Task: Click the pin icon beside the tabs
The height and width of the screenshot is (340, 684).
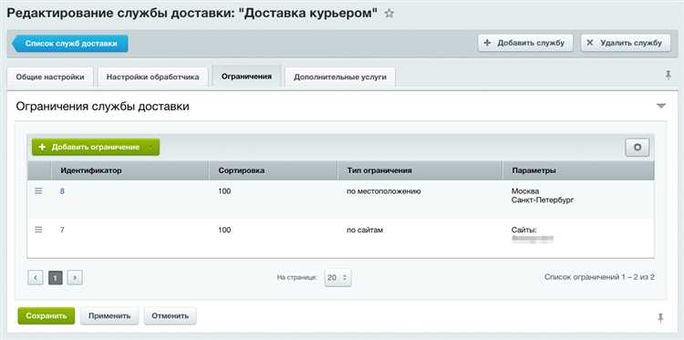Action: click(668, 76)
